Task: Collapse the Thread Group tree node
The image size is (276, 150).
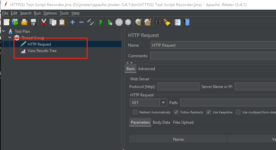Action: point(10,38)
